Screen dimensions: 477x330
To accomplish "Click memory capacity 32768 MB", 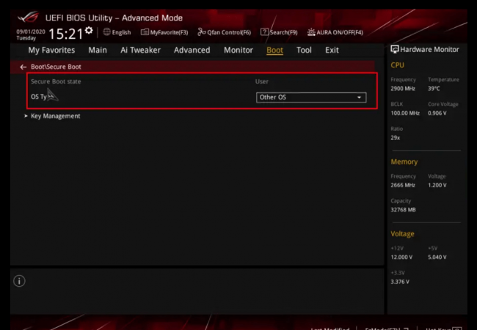I will coord(403,209).
